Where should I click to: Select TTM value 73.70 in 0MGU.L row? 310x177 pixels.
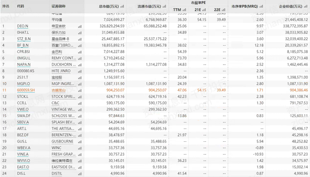point(182,58)
